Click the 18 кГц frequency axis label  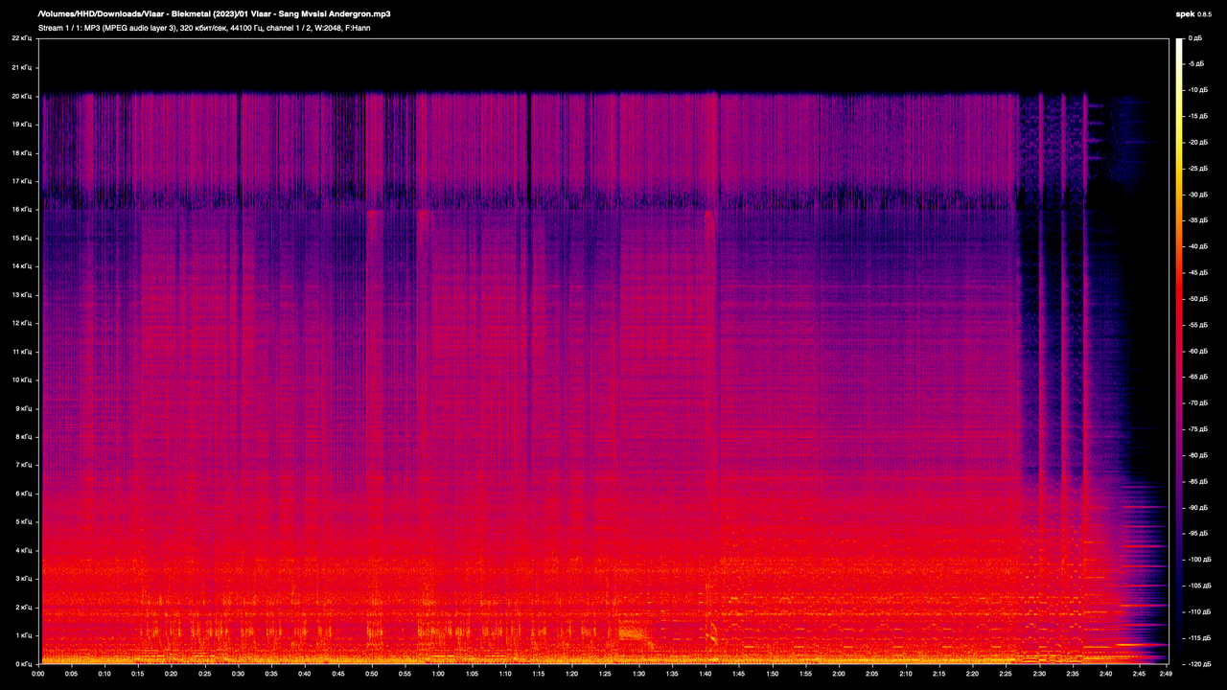click(21, 152)
